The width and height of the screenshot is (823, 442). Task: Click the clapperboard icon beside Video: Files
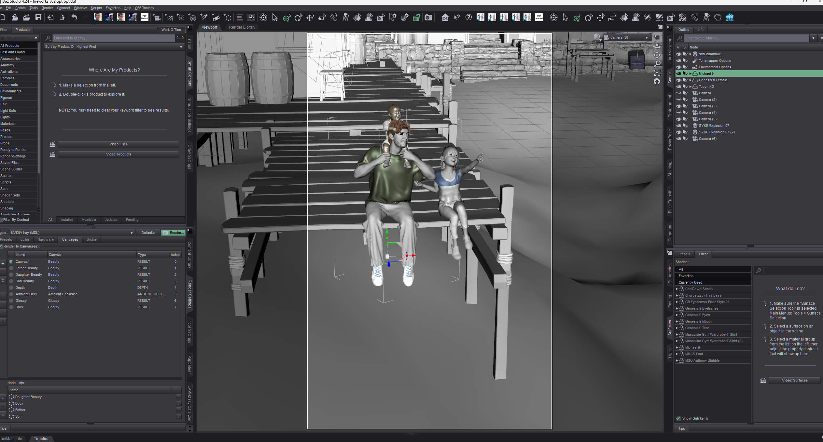[x=52, y=144]
